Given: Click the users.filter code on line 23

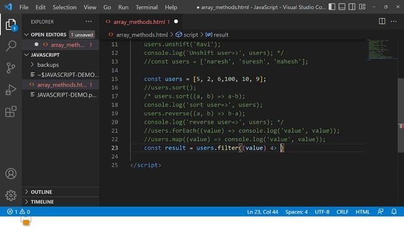Looking at the screenshot, I should coord(217,148).
